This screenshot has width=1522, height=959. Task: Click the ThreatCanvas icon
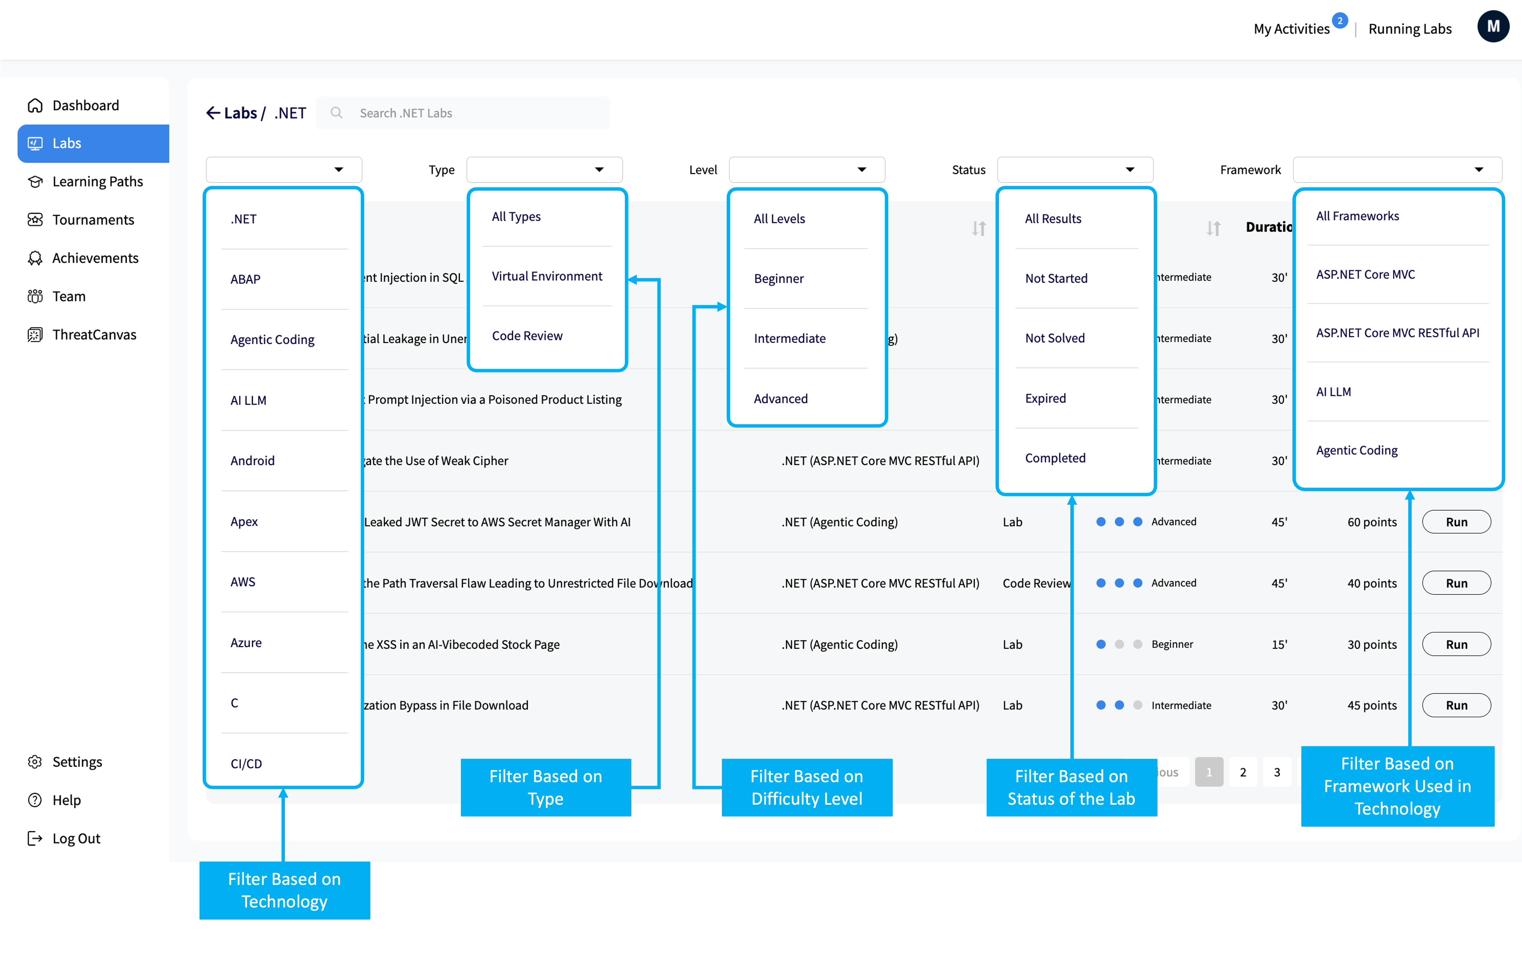tap(36, 335)
